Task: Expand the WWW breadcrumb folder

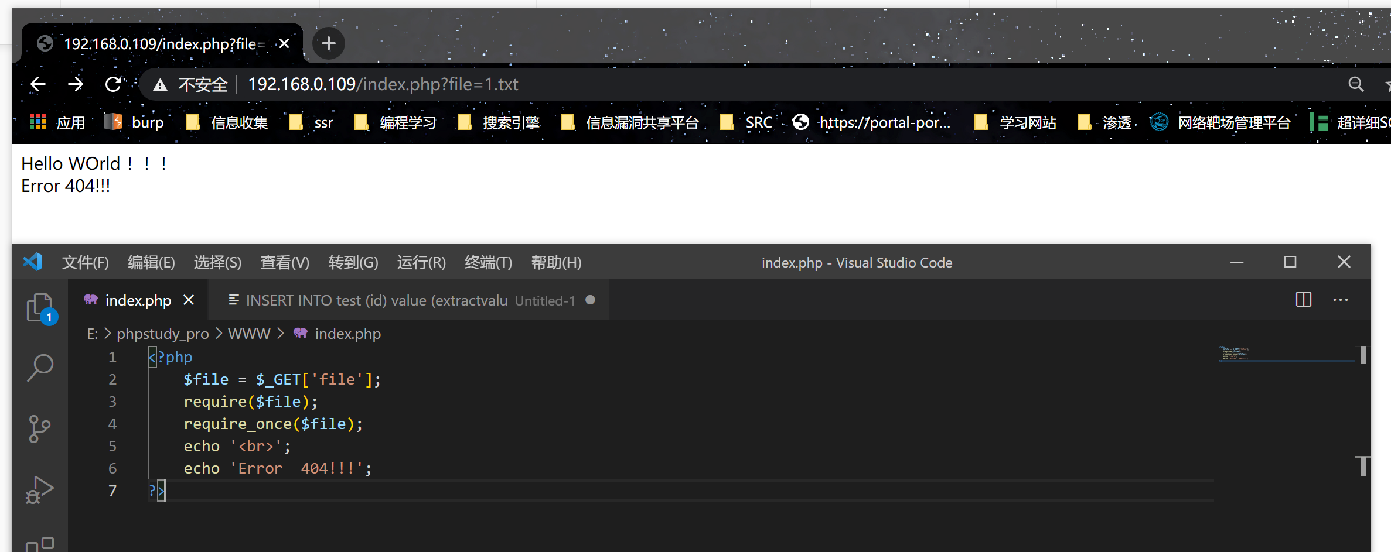Action: [249, 334]
